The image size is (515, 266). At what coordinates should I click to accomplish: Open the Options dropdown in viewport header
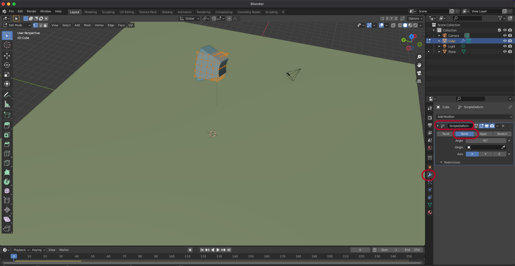pos(415,19)
